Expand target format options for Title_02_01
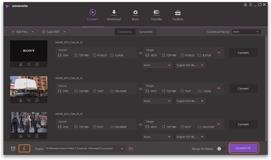The height and width of the screenshot is (160, 271). (x=219, y=88)
